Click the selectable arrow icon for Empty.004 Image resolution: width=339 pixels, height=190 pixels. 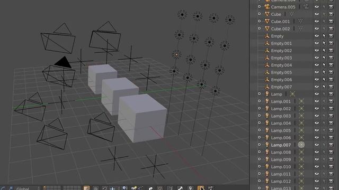coord(324,65)
